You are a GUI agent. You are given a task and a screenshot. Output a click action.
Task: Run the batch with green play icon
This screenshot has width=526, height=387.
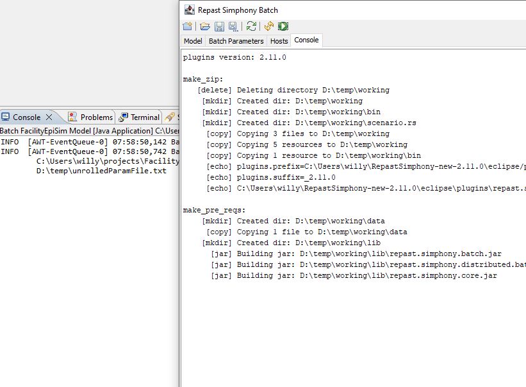[x=283, y=26]
